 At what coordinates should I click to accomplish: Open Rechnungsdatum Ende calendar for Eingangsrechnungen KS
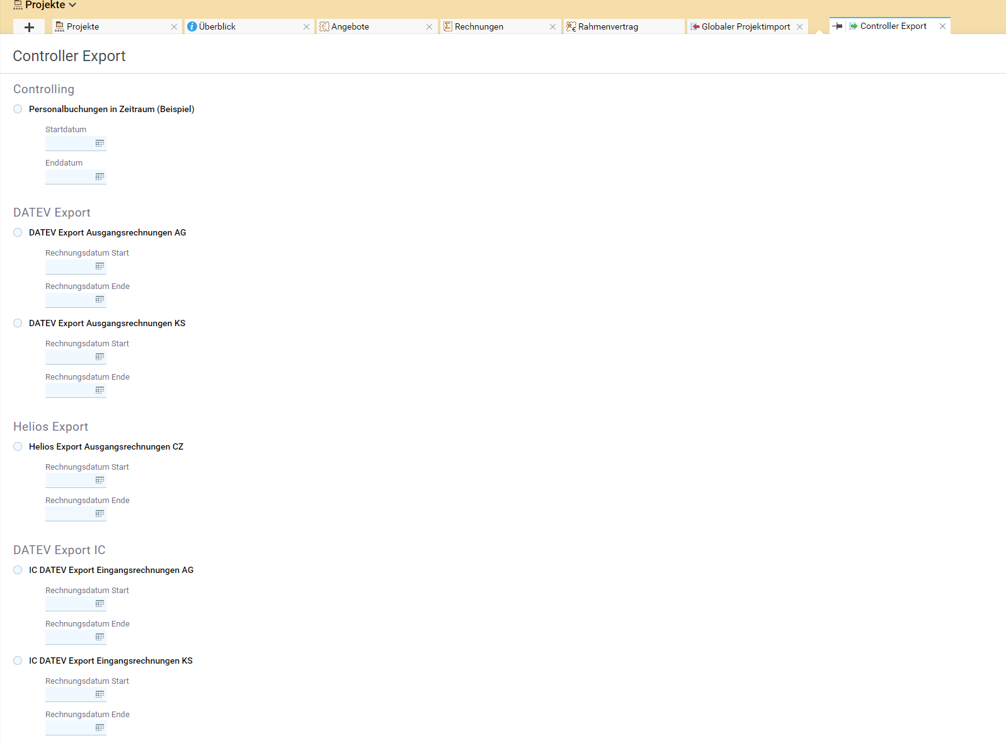100,728
